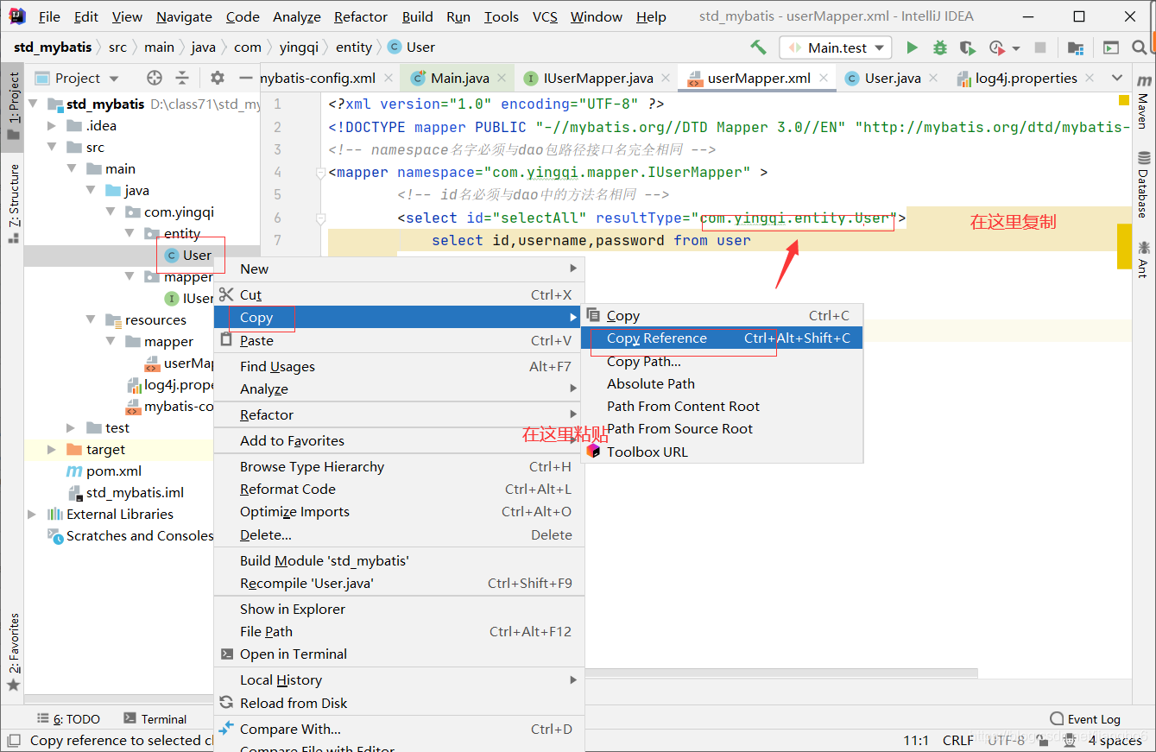This screenshot has height=752, width=1156.
Task: Open the Project Structure icon
Action: 1076,47
